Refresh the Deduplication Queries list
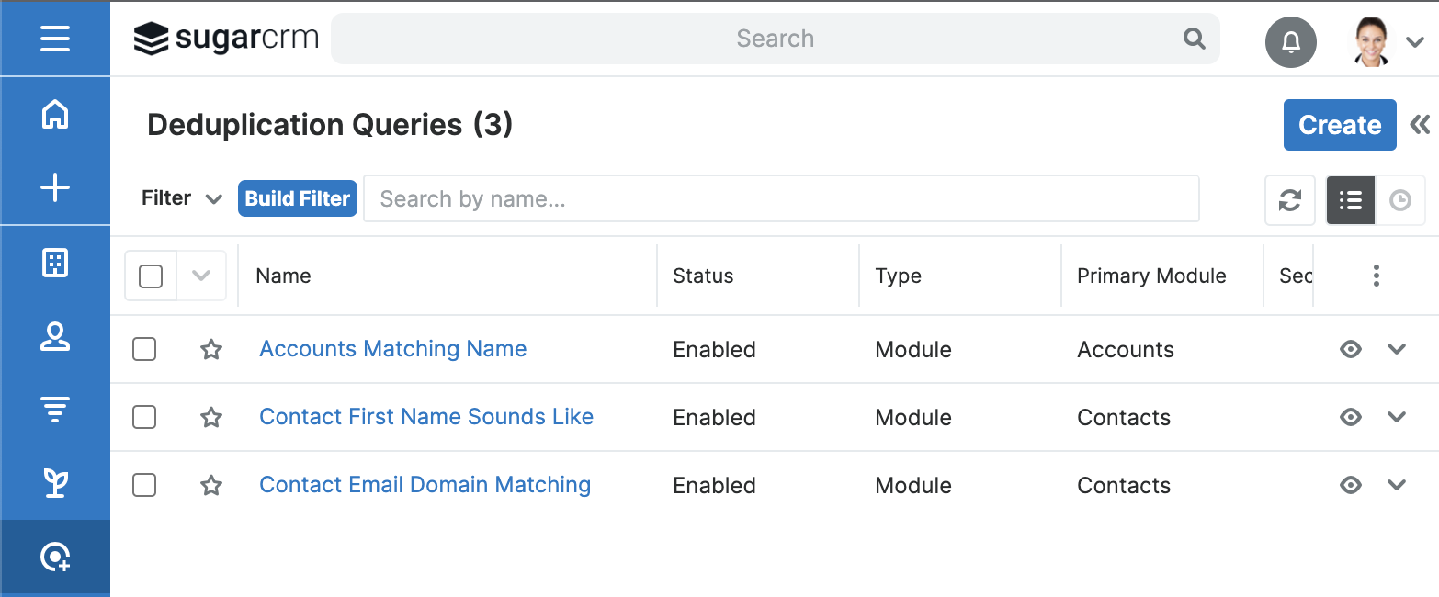Image resolution: width=1439 pixels, height=597 pixels. coord(1289,200)
